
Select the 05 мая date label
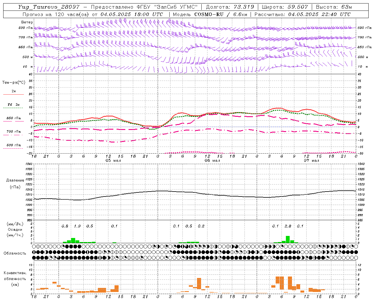pos(113,161)
